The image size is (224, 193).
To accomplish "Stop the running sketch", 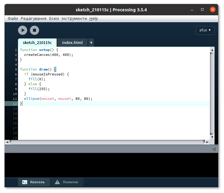I will (34, 30).
